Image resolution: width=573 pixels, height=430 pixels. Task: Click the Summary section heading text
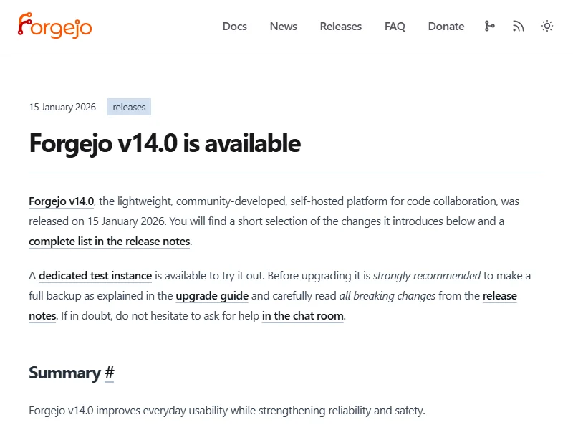pos(64,373)
